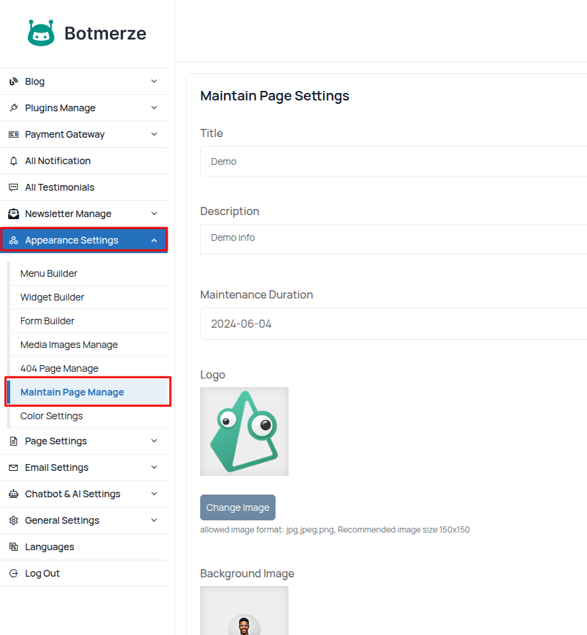Screen dimensions: 587x635
Task: Click the Payment Gateway card icon
Action: point(14,134)
